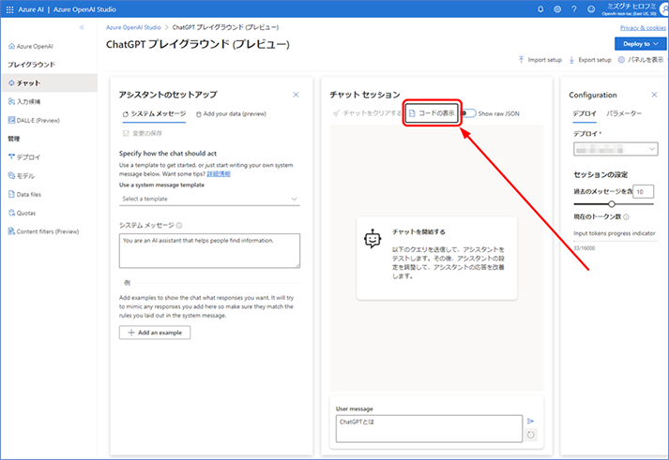Click the chatbot robot icon
669x460 pixels.
point(373,239)
